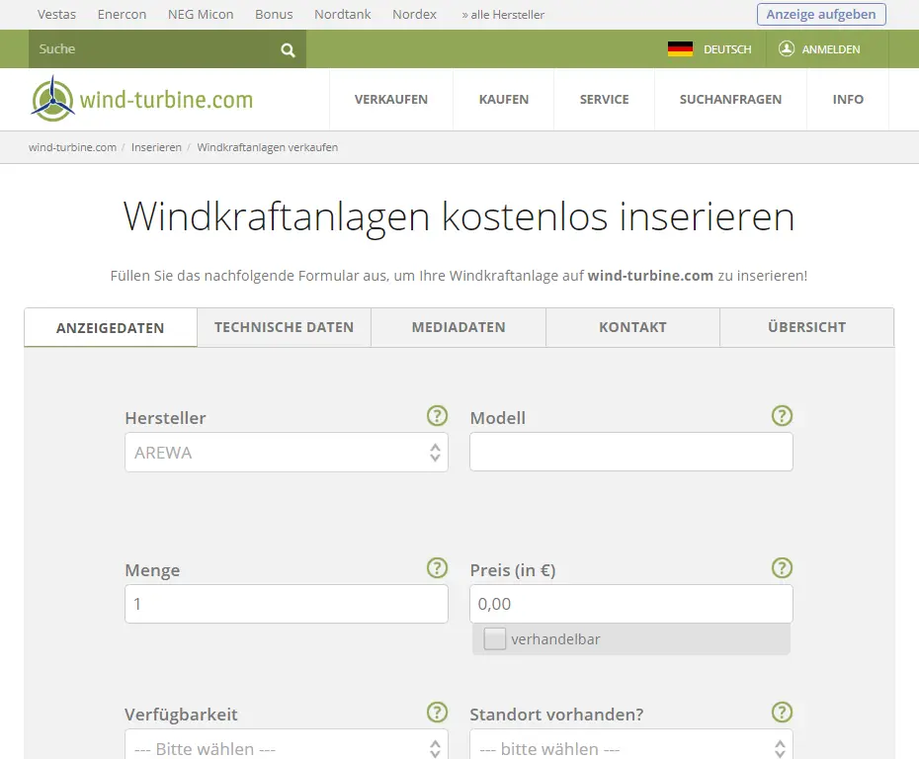Open the alle Hersteller link
919x759 pixels.
click(x=505, y=14)
